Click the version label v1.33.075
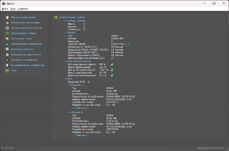Viewport: 229px width, 151px height. pos(8,148)
